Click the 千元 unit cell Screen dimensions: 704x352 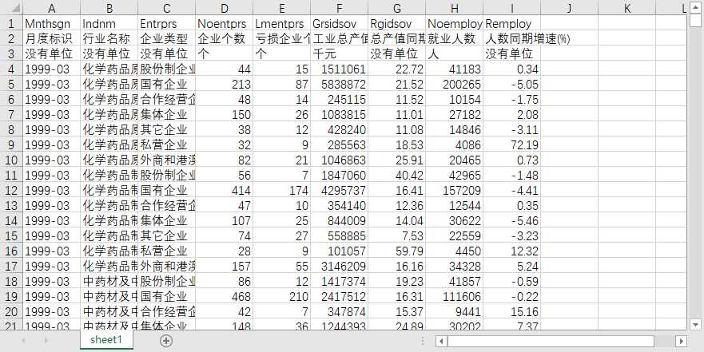point(339,53)
